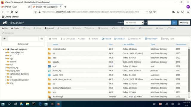This screenshot has width=191, height=107.
Task: Open a new browser tab
Action: click(65, 7)
